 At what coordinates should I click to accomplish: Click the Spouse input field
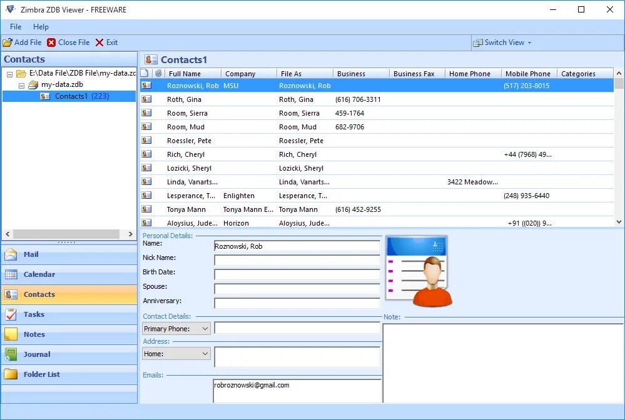[x=297, y=289]
